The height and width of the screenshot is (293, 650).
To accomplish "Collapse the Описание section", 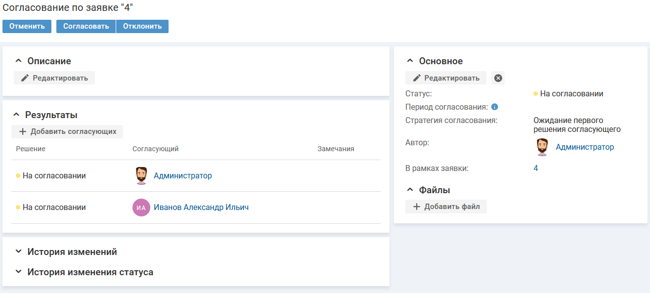I will coord(19,61).
